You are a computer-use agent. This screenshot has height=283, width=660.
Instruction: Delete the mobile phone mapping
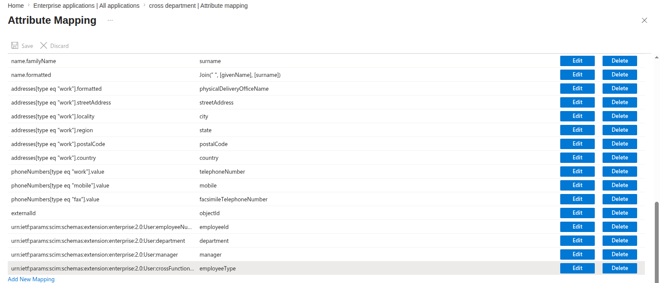[620, 185]
